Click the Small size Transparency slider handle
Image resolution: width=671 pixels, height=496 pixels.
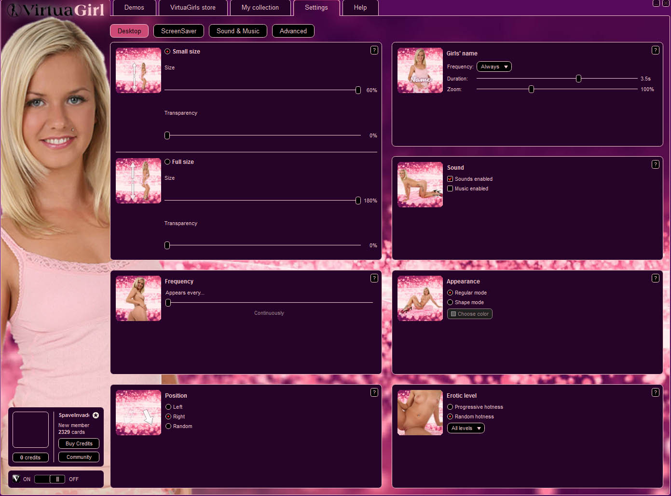[167, 135]
